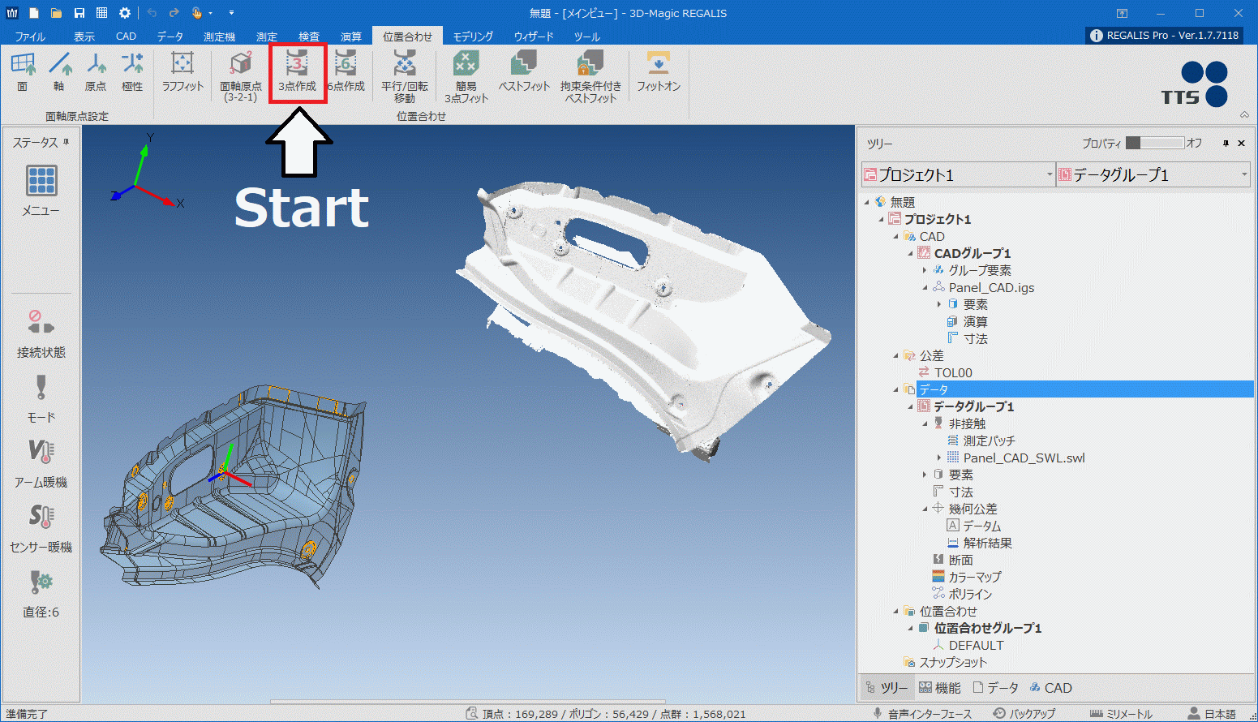Screen dimensions: 1258x722
Task: Save the file from quick access toolbar
Action: point(79,13)
